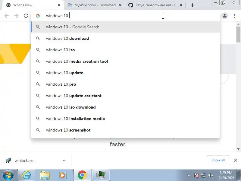Reload the current page
Image resolution: width=241 pixels, height=181 pixels.
[x=26, y=16]
